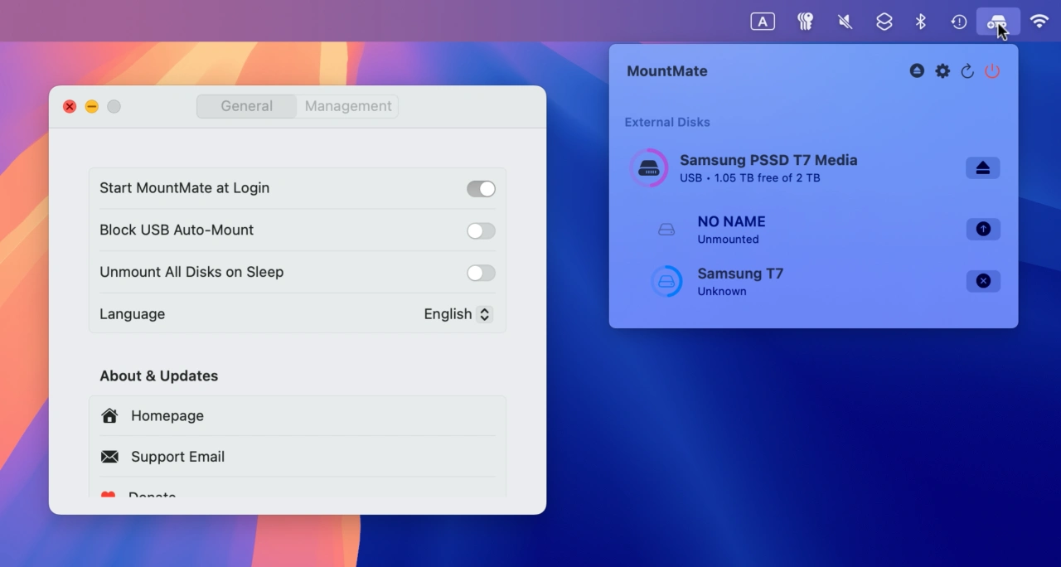Click the eject-all icon in MountMate header

click(x=917, y=71)
